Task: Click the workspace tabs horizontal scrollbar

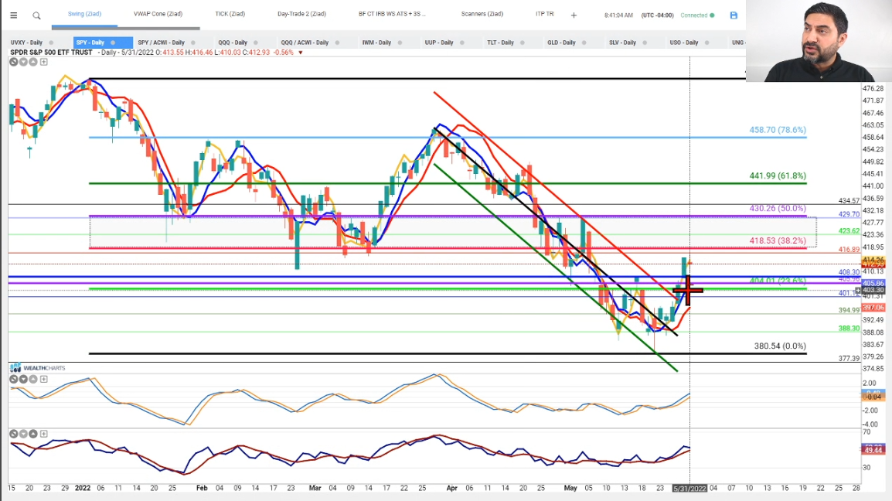Action: pyautogui.click(x=126, y=27)
